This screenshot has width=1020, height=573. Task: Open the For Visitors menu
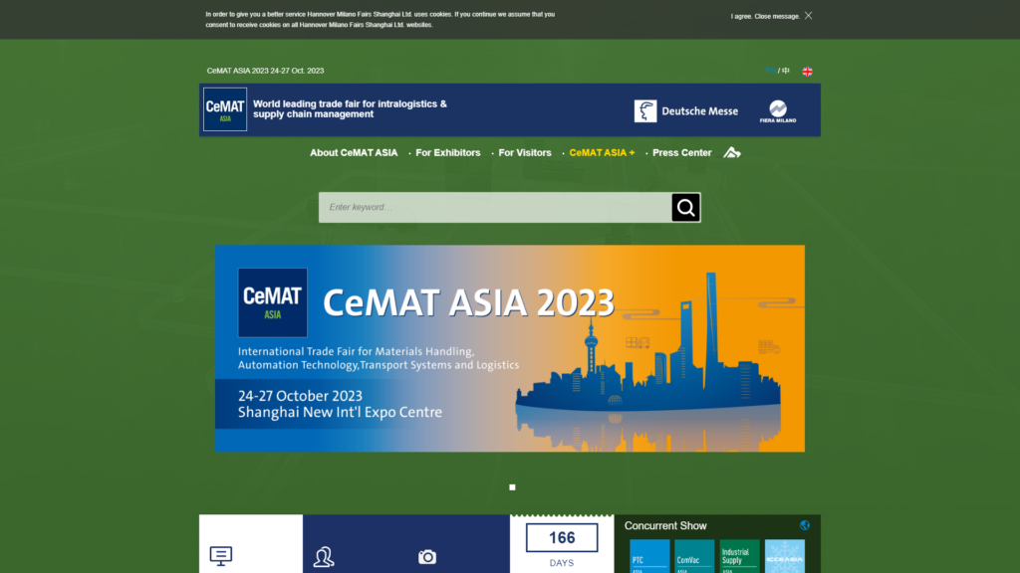(524, 152)
